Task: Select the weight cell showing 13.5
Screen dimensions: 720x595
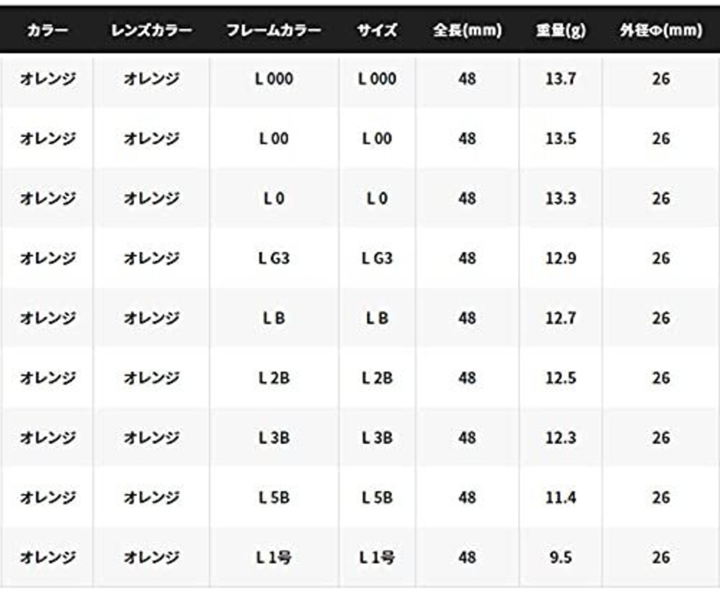Action: tap(560, 138)
